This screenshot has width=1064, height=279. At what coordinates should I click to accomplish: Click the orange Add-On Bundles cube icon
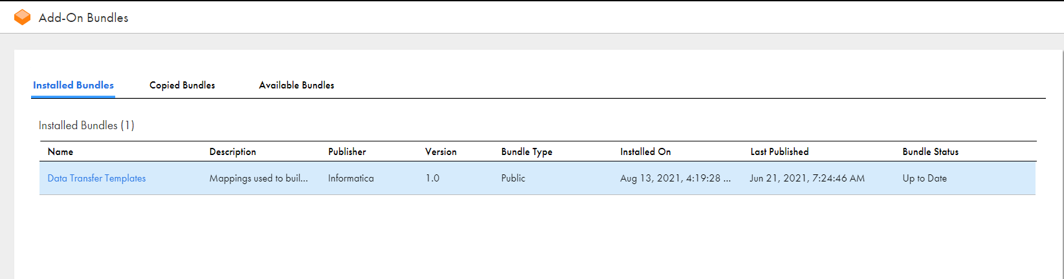pos(22,17)
